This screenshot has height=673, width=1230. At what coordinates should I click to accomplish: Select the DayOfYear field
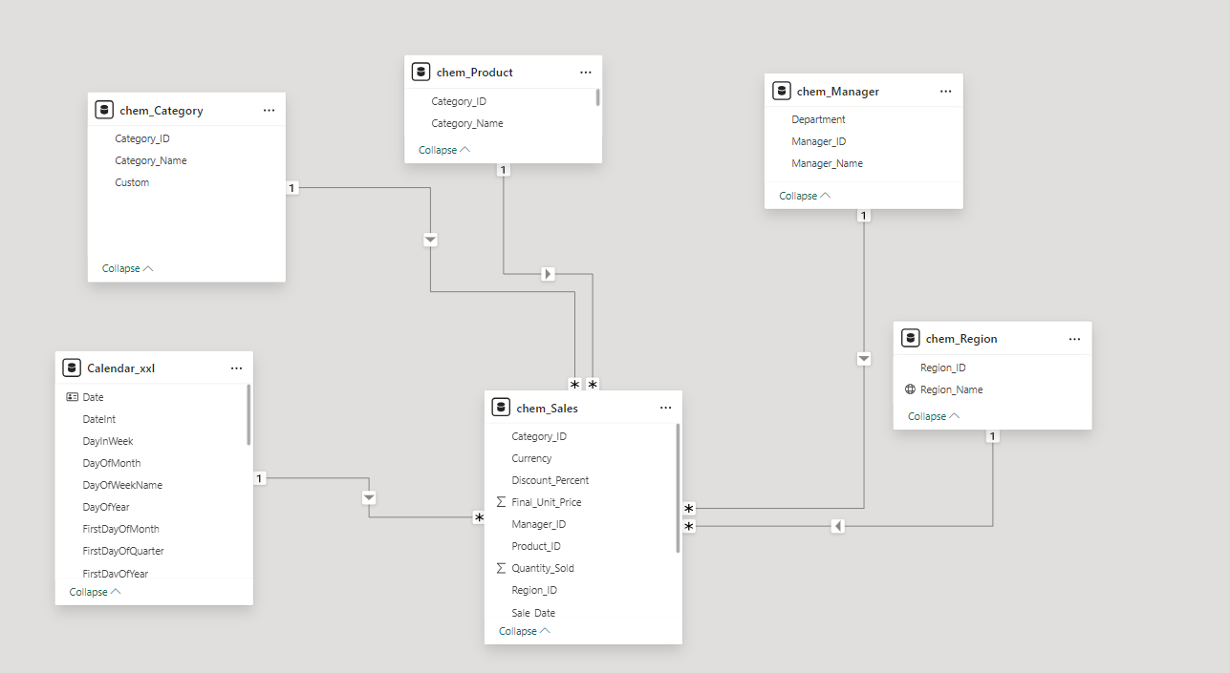(x=106, y=507)
